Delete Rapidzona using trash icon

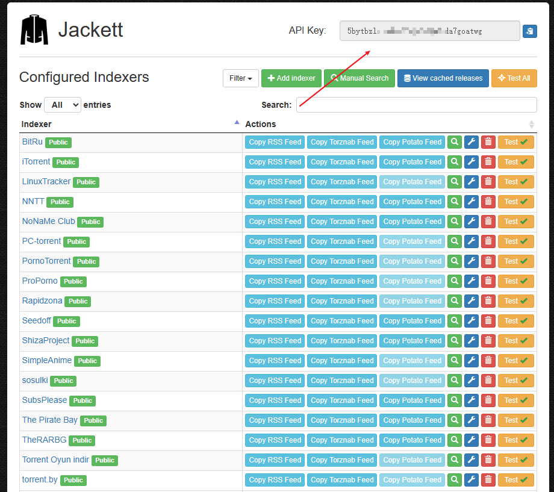(x=488, y=301)
